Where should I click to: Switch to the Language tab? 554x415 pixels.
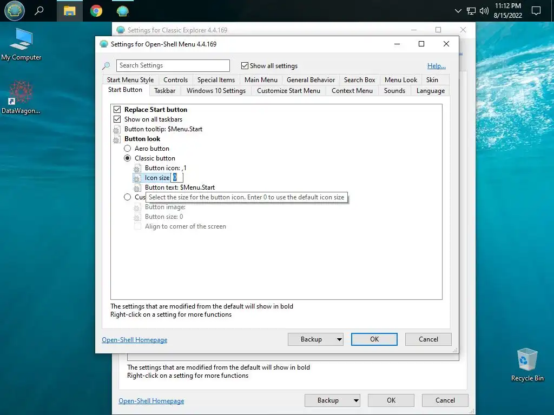tap(431, 91)
